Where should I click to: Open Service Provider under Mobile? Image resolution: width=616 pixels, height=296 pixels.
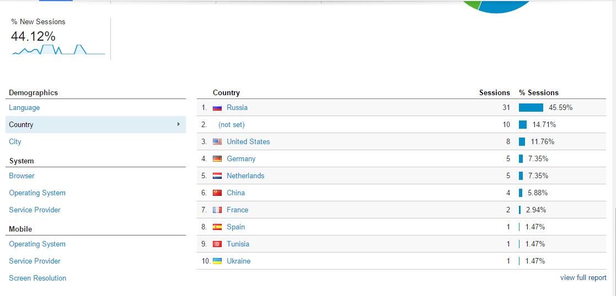pyautogui.click(x=35, y=261)
